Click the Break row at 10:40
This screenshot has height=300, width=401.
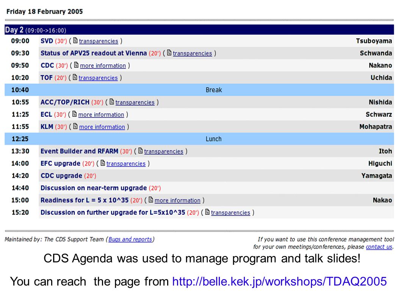[199, 90]
